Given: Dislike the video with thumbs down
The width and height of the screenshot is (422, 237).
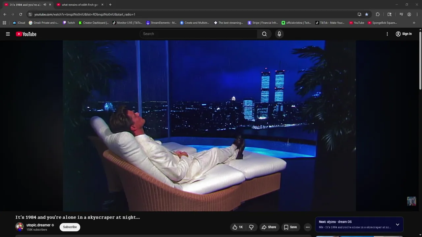Looking at the screenshot, I should coord(252,227).
